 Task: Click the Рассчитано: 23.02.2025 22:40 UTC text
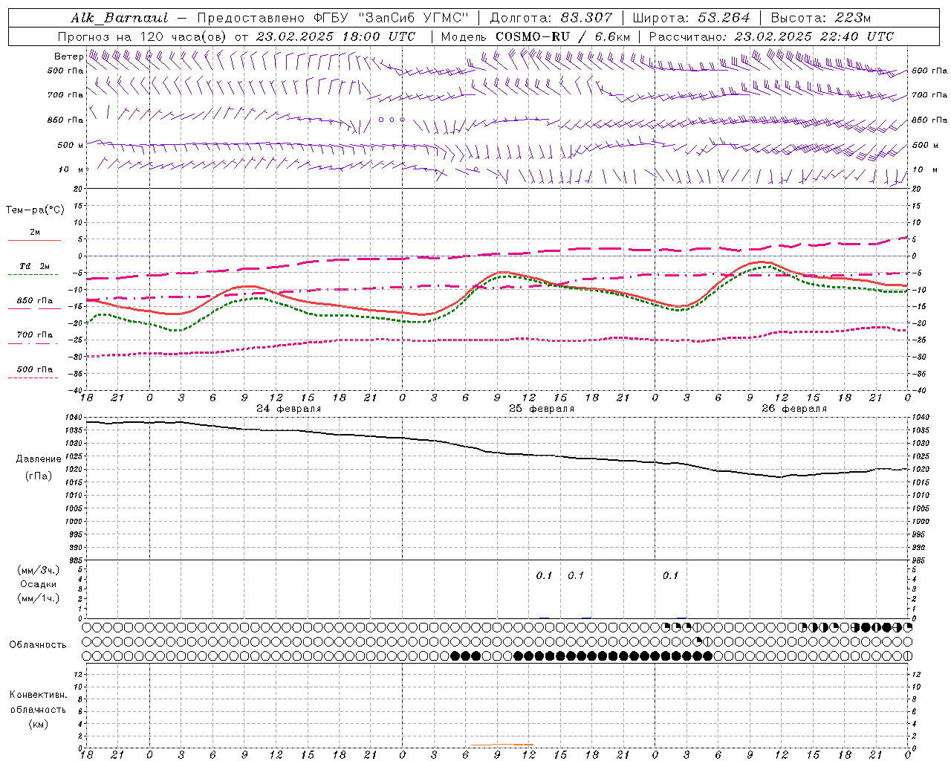[771, 36]
